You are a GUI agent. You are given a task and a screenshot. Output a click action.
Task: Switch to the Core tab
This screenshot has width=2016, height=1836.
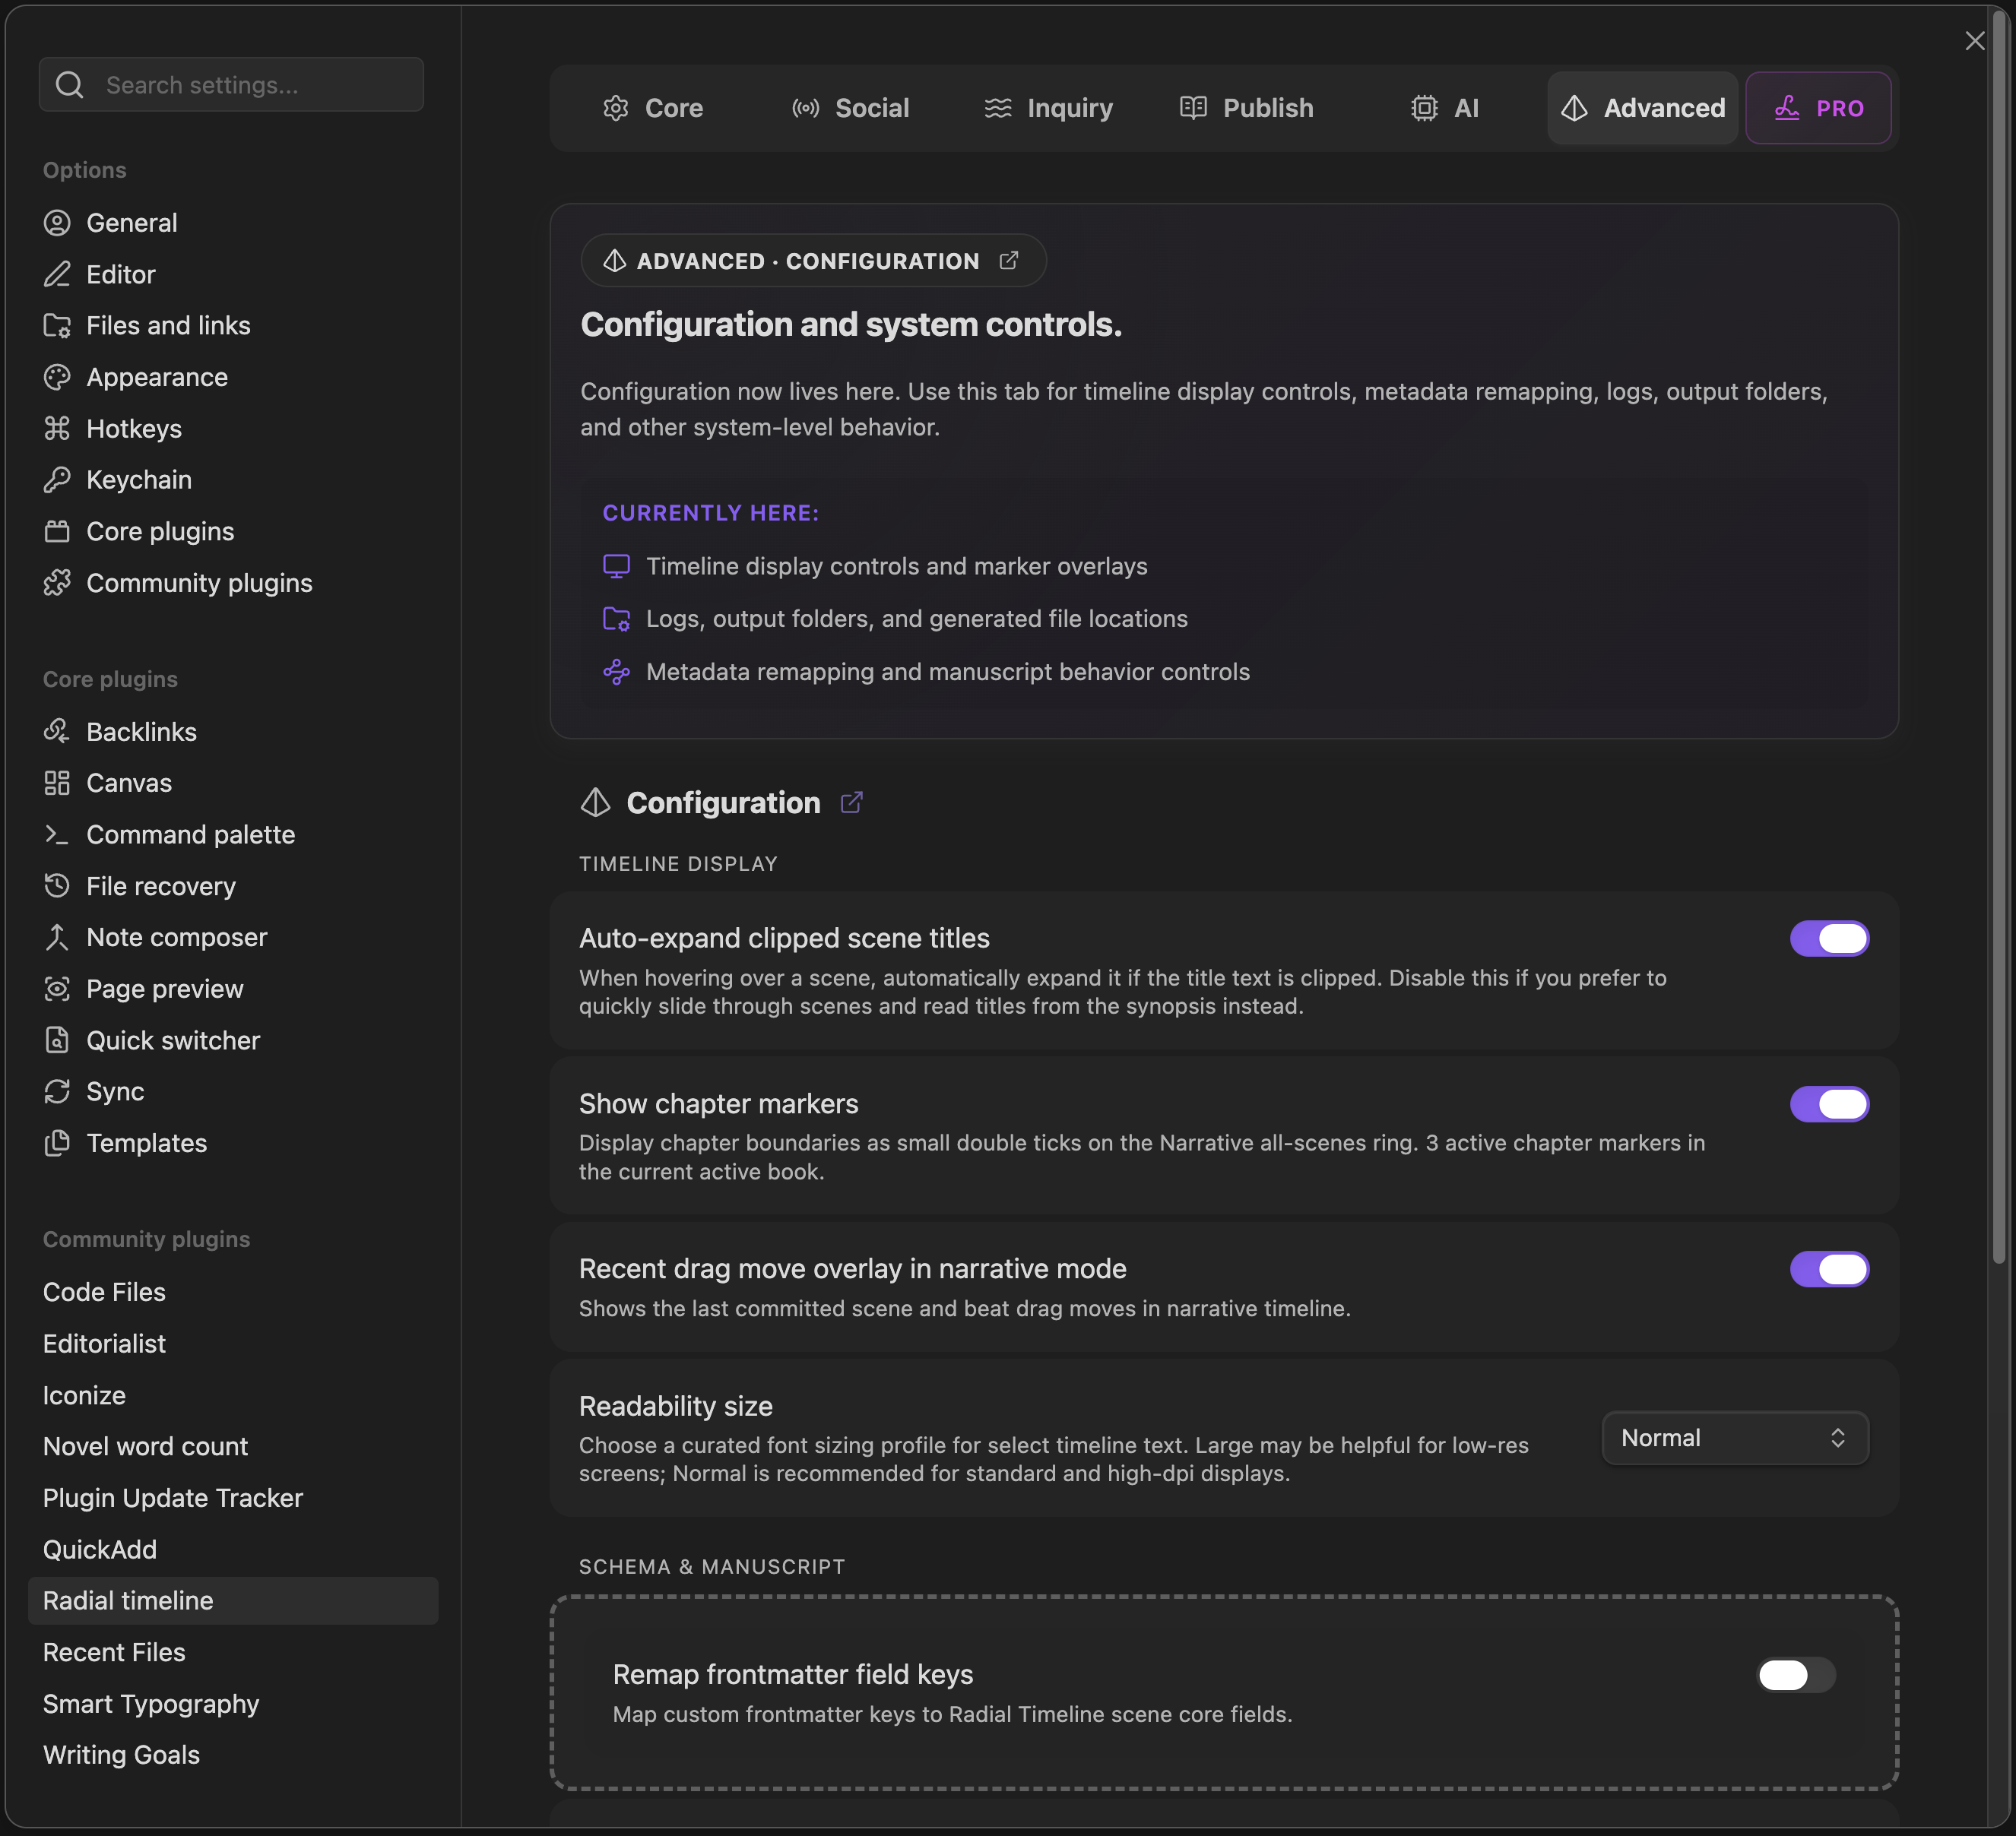coord(652,108)
